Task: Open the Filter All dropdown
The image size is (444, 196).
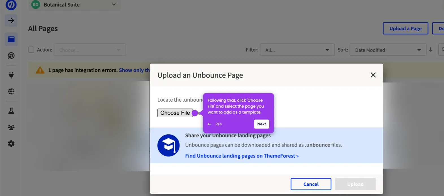Action: [x=297, y=50]
